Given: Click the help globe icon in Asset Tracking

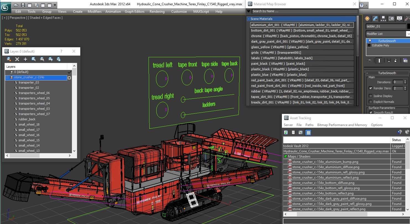Looking at the screenshot, I should (x=399, y=132).
